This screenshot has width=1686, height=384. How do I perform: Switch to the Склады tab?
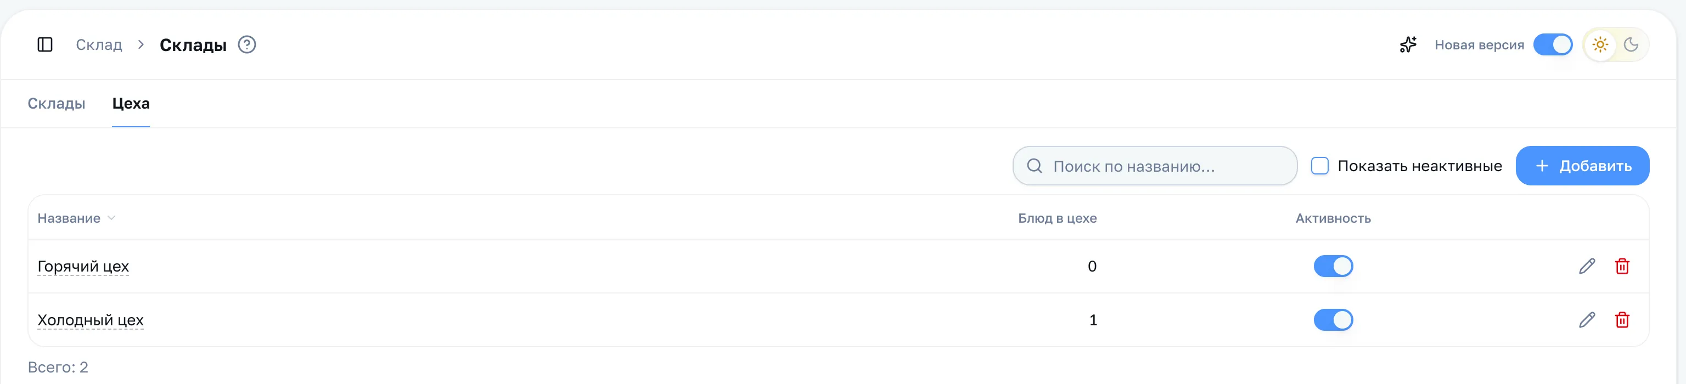coord(57,103)
